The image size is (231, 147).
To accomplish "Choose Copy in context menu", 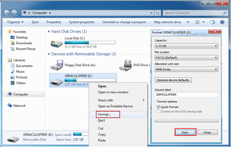I will (118, 134).
